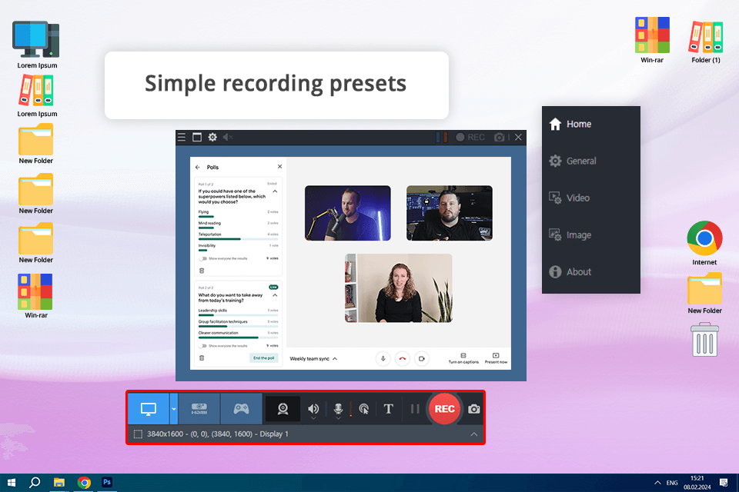
Task: Toggle the meeting camera button
Action: [x=422, y=359]
